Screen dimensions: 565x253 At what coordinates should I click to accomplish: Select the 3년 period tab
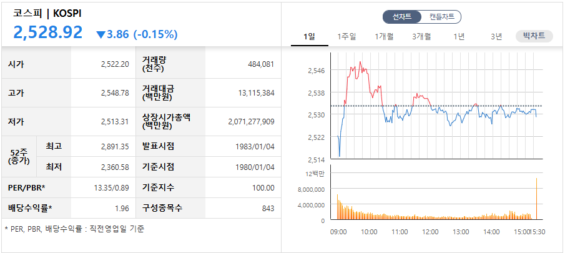click(x=496, y=36)
